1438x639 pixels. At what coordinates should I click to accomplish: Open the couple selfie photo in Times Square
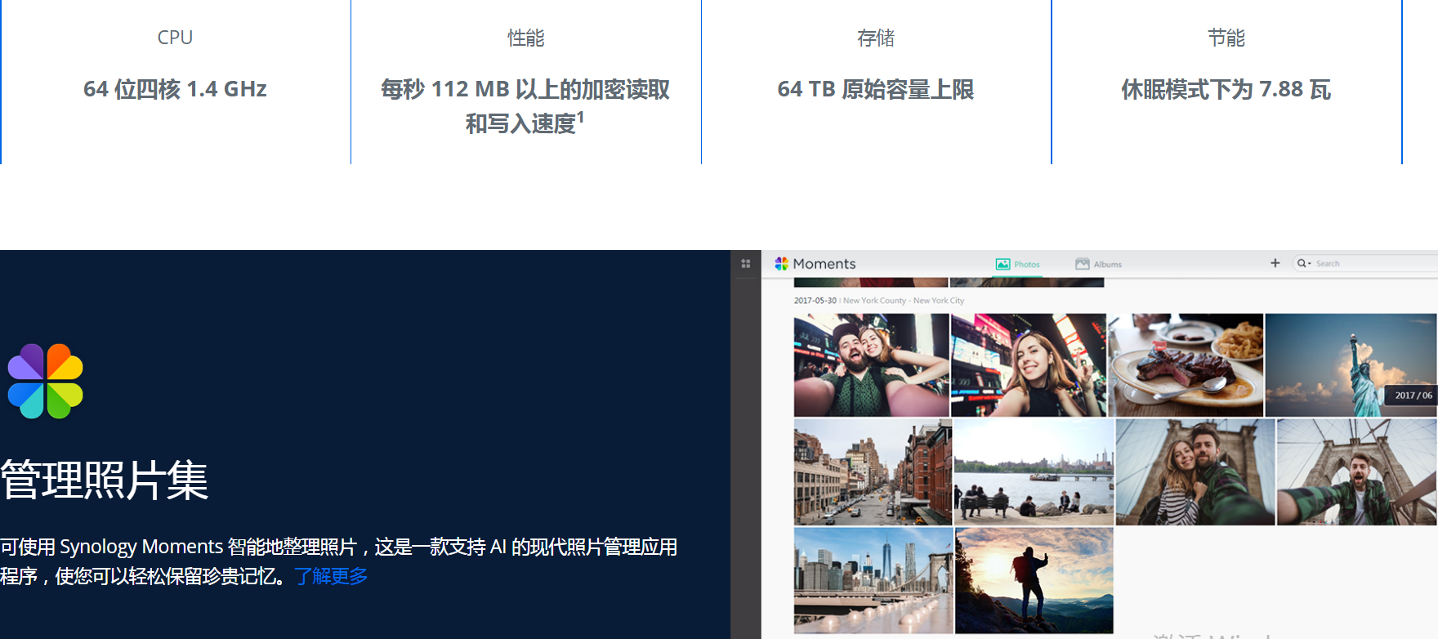pyautogui.click(x=871, y=365)
